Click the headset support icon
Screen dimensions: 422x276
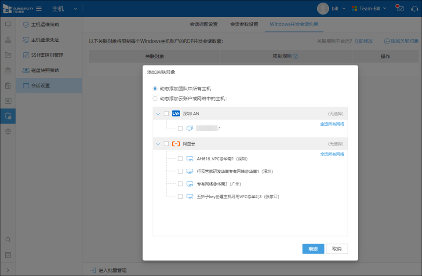(414, 8)
